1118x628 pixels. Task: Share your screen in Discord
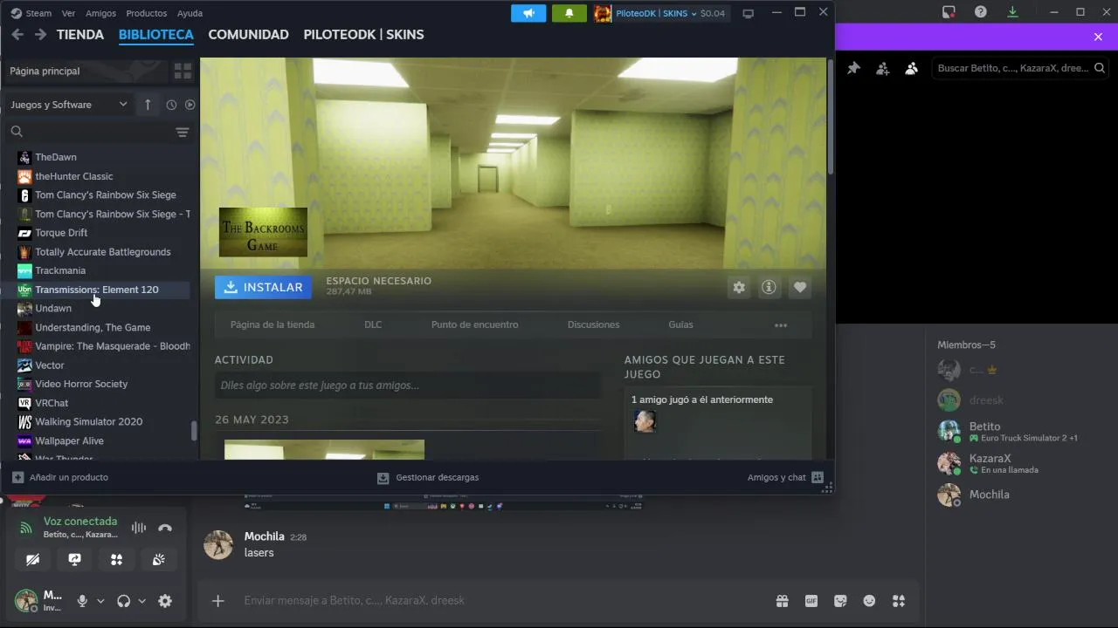(x=74, y=559)
